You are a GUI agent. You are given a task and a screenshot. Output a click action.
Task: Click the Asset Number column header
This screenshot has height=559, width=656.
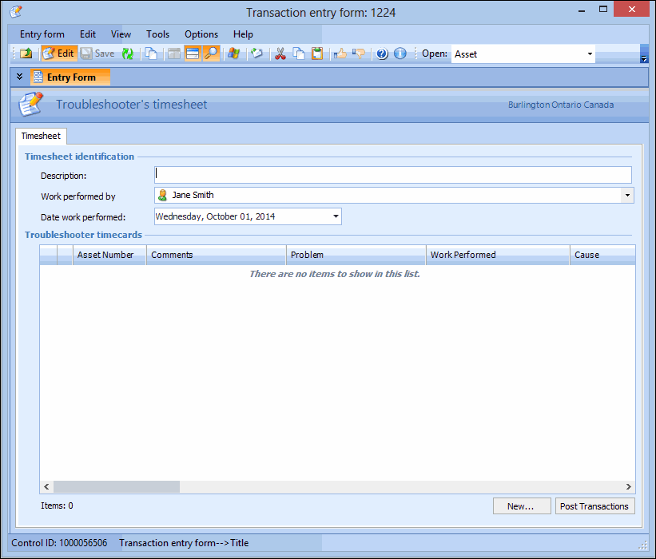click(109, 255)
